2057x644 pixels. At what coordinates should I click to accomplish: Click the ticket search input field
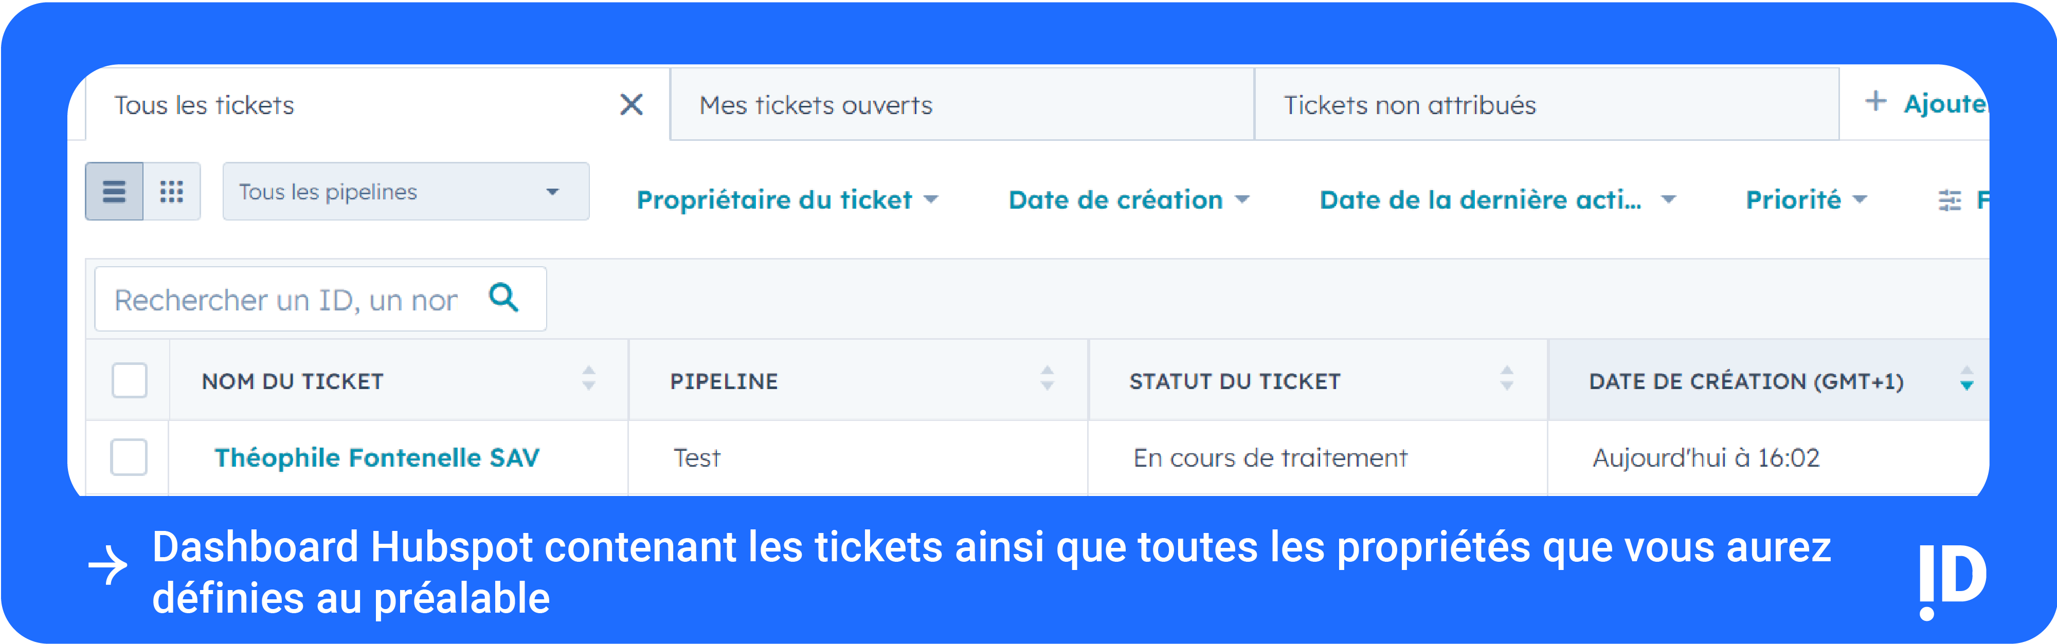pos(287,300)
